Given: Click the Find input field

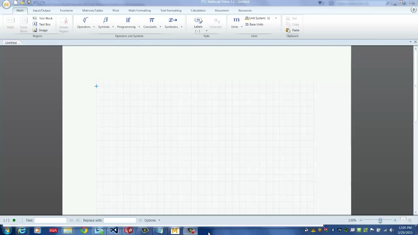Looking at the screenshot, I should pyautogui.click(x=51, y=220).
